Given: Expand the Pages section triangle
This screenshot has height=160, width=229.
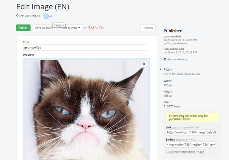Looking at the screenshot, I should coord(160,69).
